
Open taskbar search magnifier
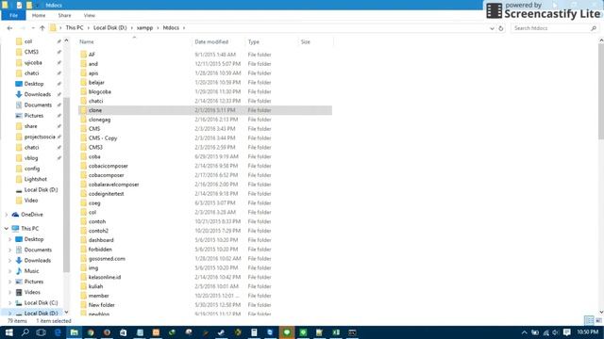pos(25,332)
